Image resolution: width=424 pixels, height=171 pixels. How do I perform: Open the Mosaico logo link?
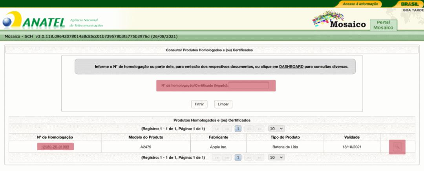[x=339, y=20]
